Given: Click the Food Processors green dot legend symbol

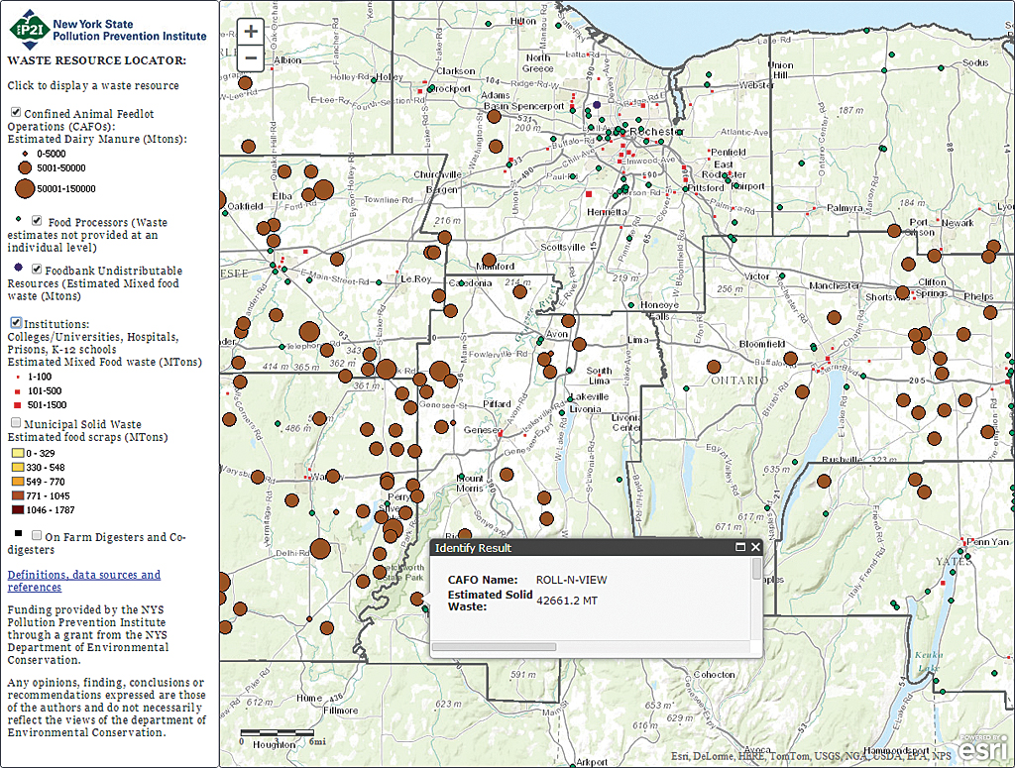Looking at the screenshot, I should pyautogui.click(x=18, y=219).
